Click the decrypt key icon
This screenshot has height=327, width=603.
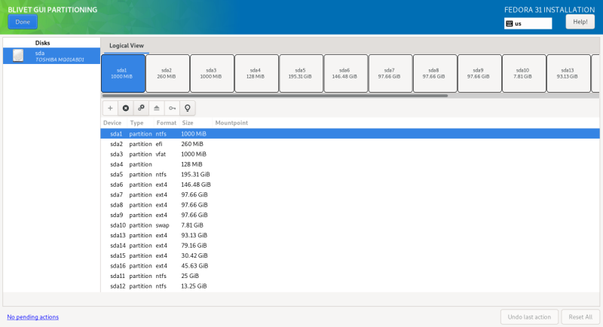coord(172,108)
